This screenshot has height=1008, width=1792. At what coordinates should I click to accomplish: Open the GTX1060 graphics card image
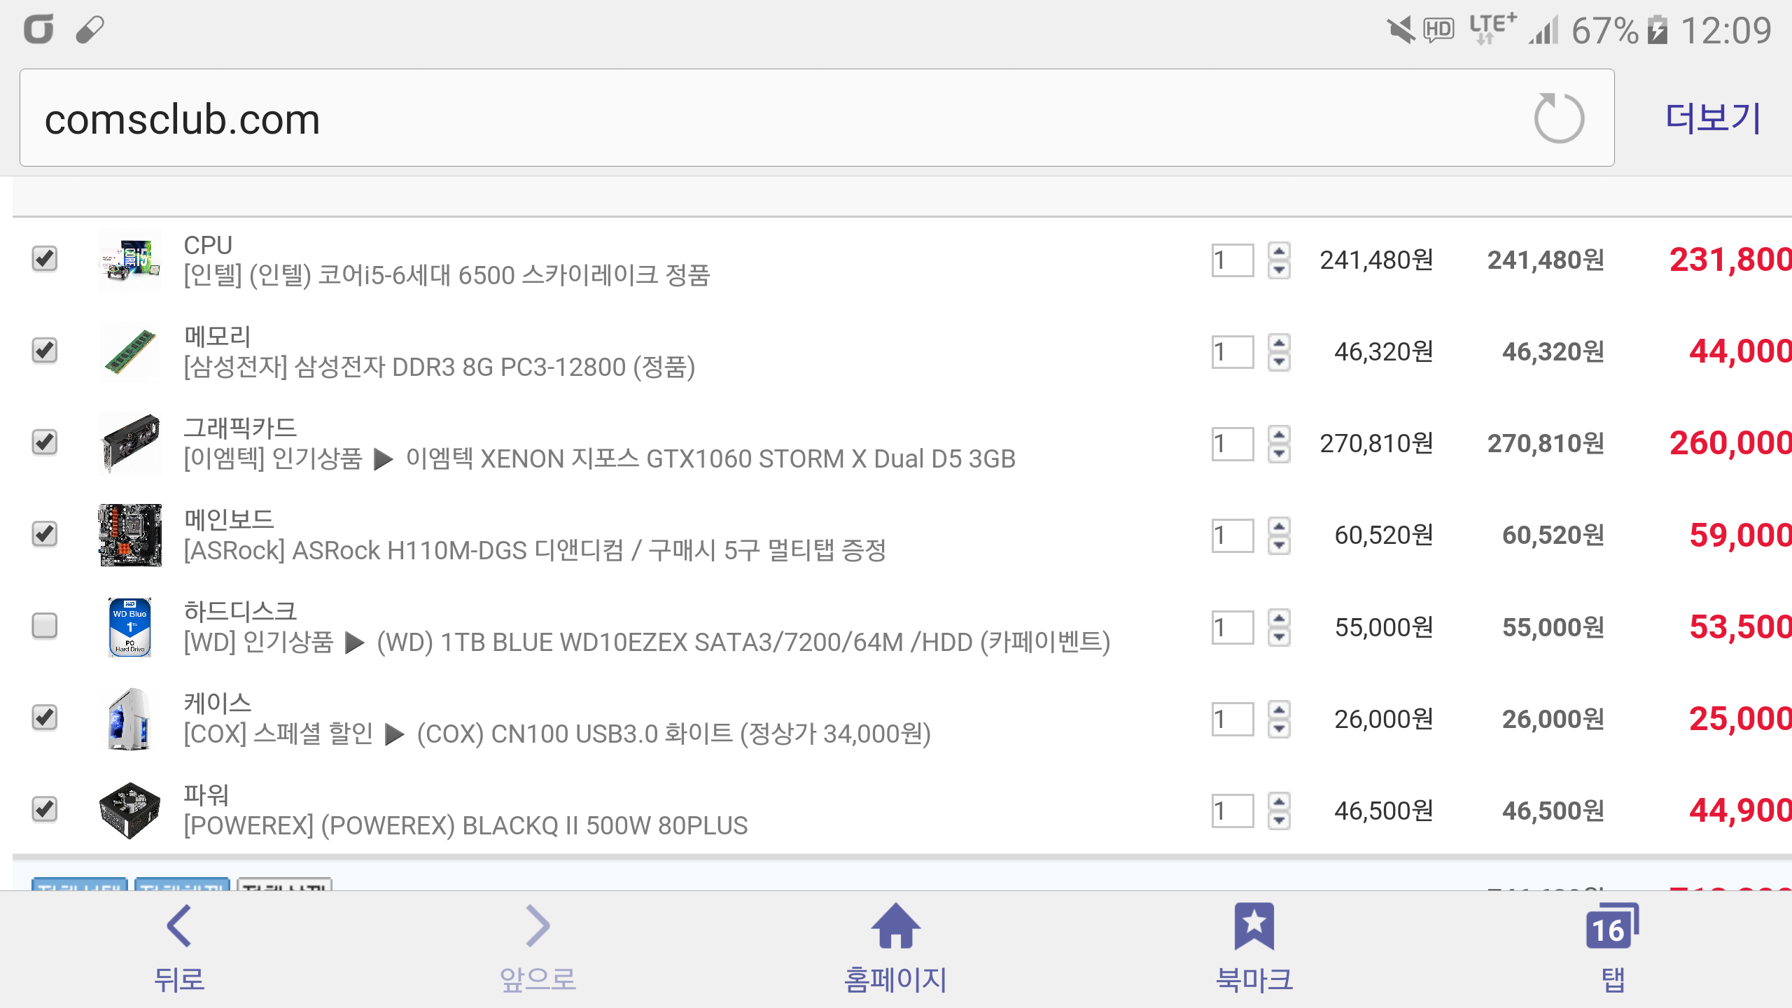(130, 444)
